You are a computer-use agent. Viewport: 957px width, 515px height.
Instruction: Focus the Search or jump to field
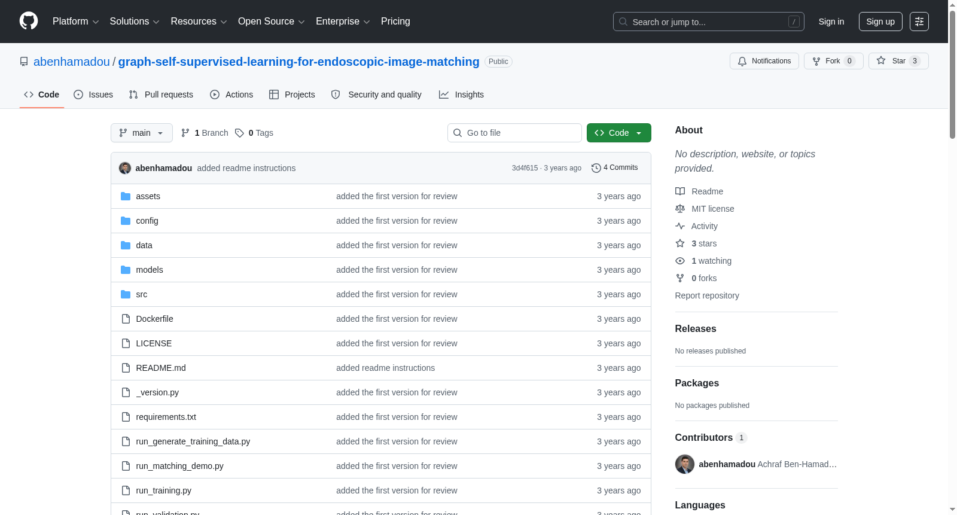tap(708, 22)
